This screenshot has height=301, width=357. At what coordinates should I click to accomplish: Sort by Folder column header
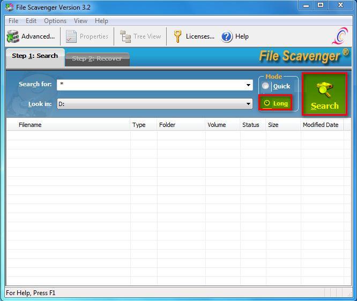click(181, 125)
